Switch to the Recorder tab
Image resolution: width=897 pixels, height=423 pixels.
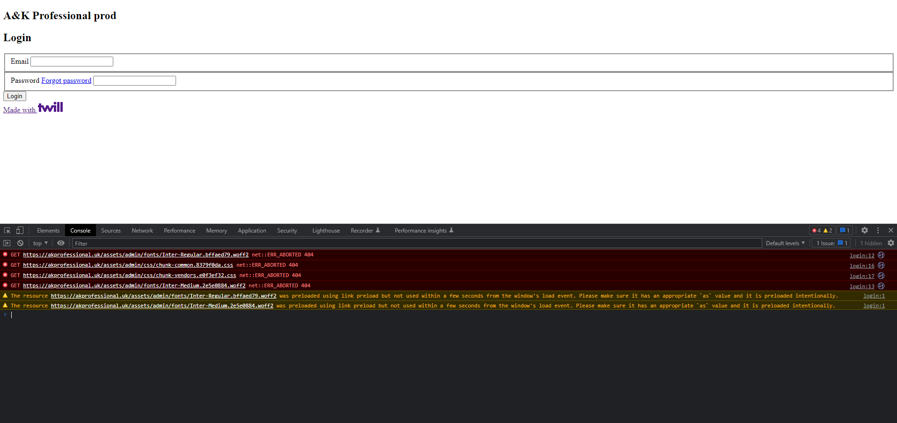tap(365, 231)
